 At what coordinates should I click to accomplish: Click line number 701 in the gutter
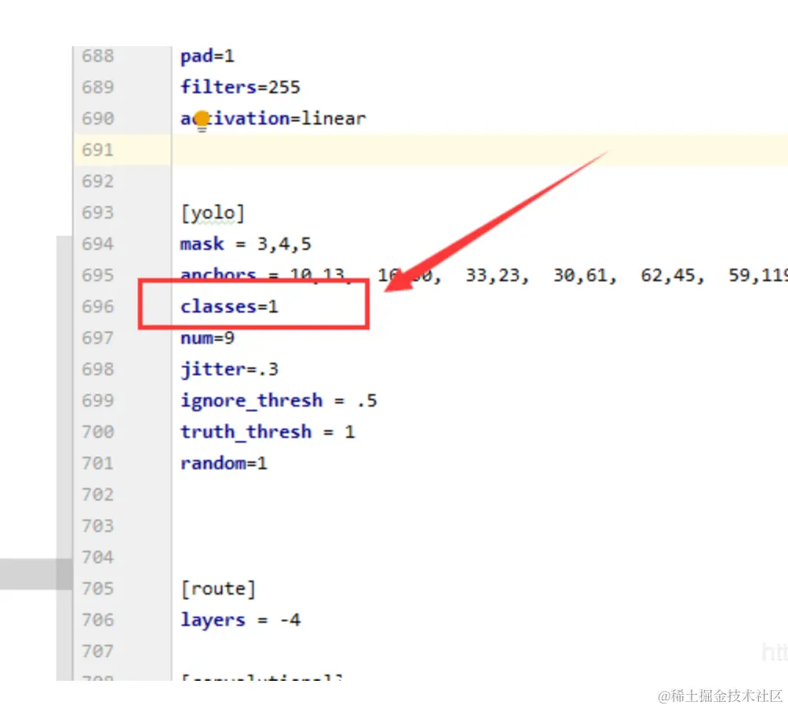(98, 463)
